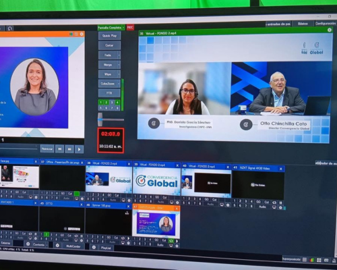Click the Cortar transition button
Screen dimensions: 337x270
coord(109,45)
